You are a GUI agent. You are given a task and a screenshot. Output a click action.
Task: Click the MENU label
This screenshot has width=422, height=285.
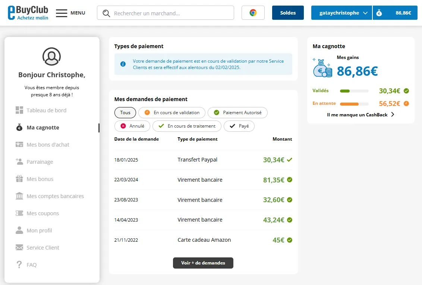click(78, 13)
